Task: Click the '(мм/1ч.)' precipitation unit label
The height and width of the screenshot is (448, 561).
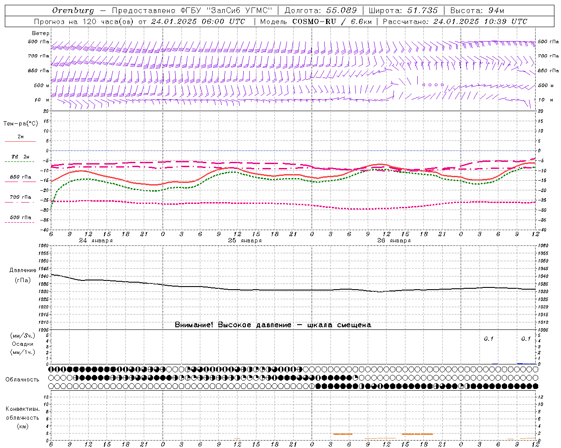Action: tap(23, 352)
